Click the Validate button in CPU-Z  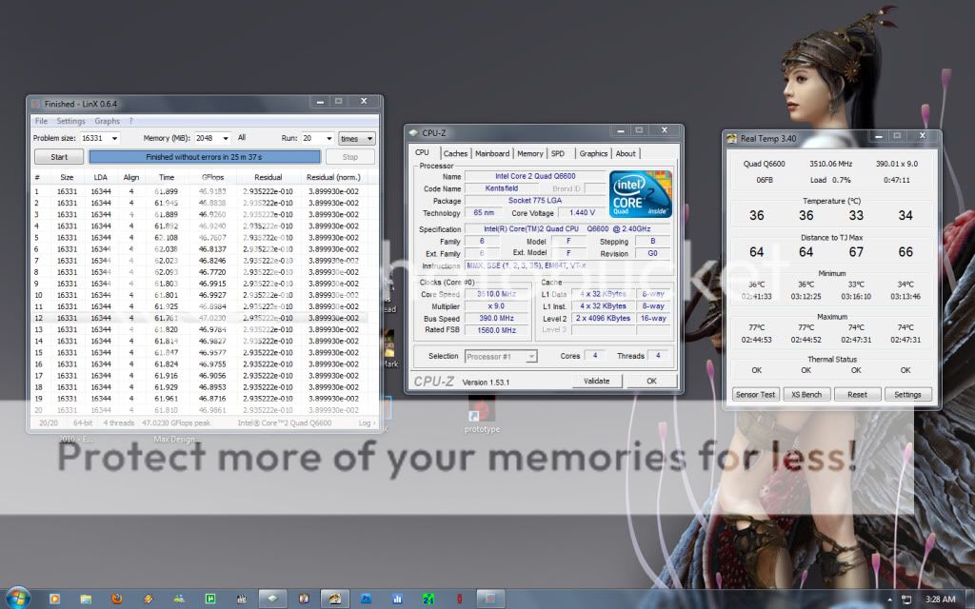(596, 381)
